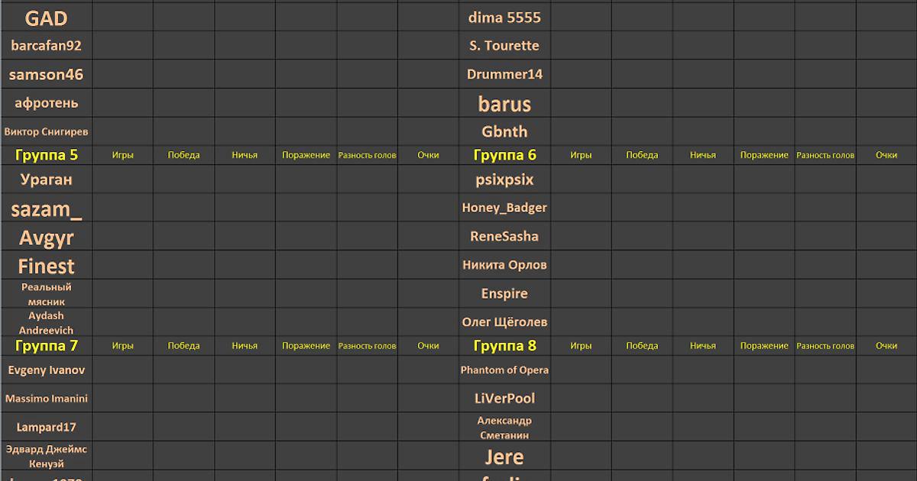Select the Победа header of Group 6
917x481 pixels.
click(x=642, y=155)
